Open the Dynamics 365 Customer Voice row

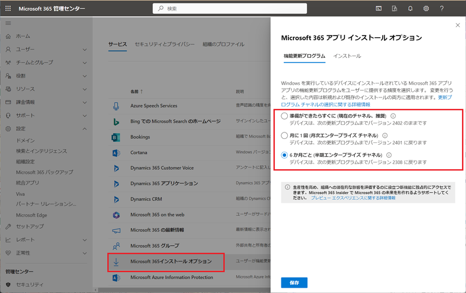162,168
